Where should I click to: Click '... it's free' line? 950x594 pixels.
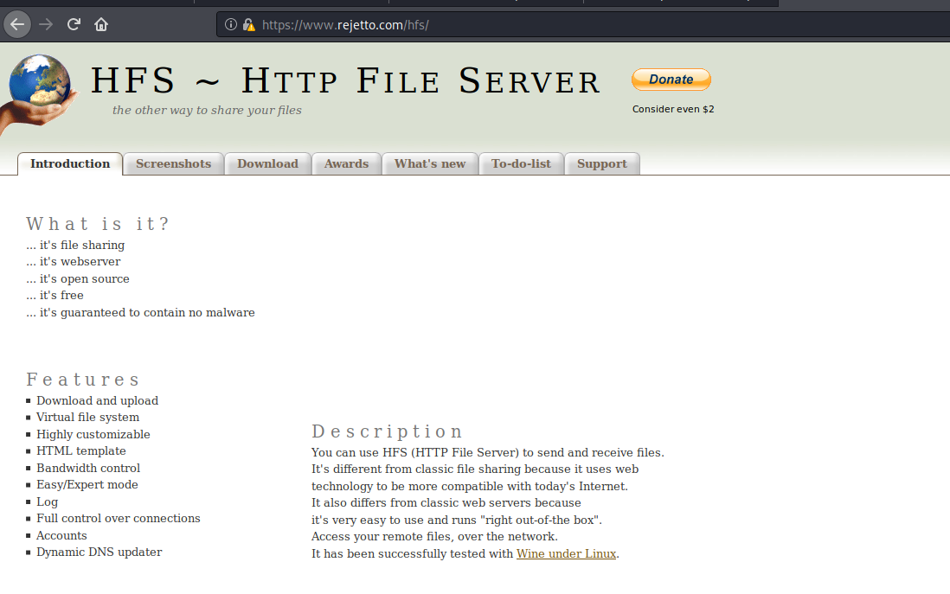click(x=55, y=296)
